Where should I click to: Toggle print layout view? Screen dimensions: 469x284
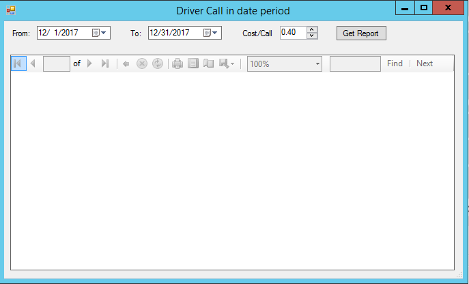click(x=193, y=63)
